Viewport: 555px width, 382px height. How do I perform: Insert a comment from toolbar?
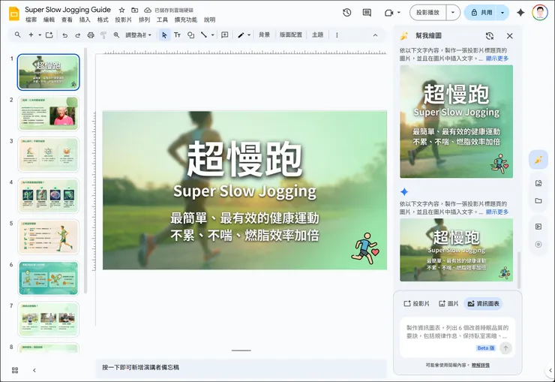coord(224,35)
